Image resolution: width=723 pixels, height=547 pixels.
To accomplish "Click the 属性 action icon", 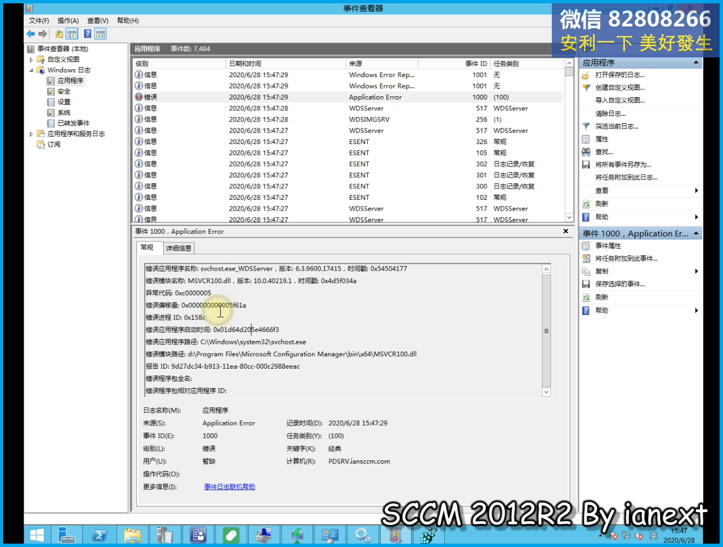I will [586, 139].
